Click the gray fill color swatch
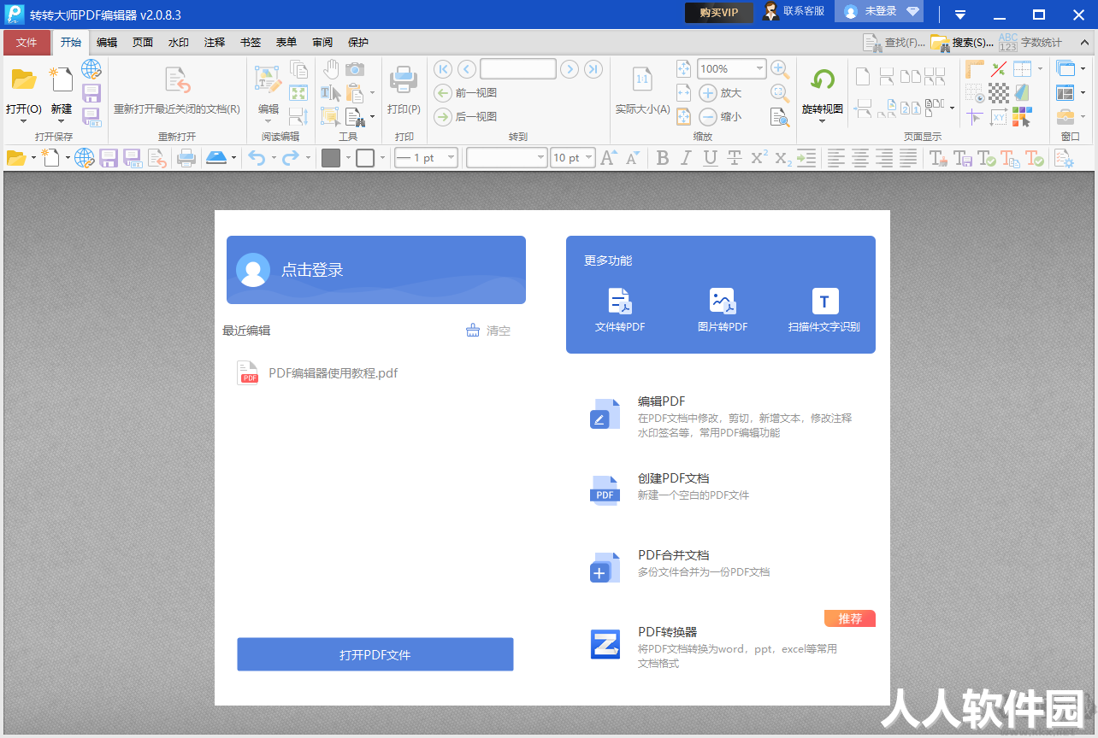The height and width of the screenshot is (738, 1098). point(331,157)
